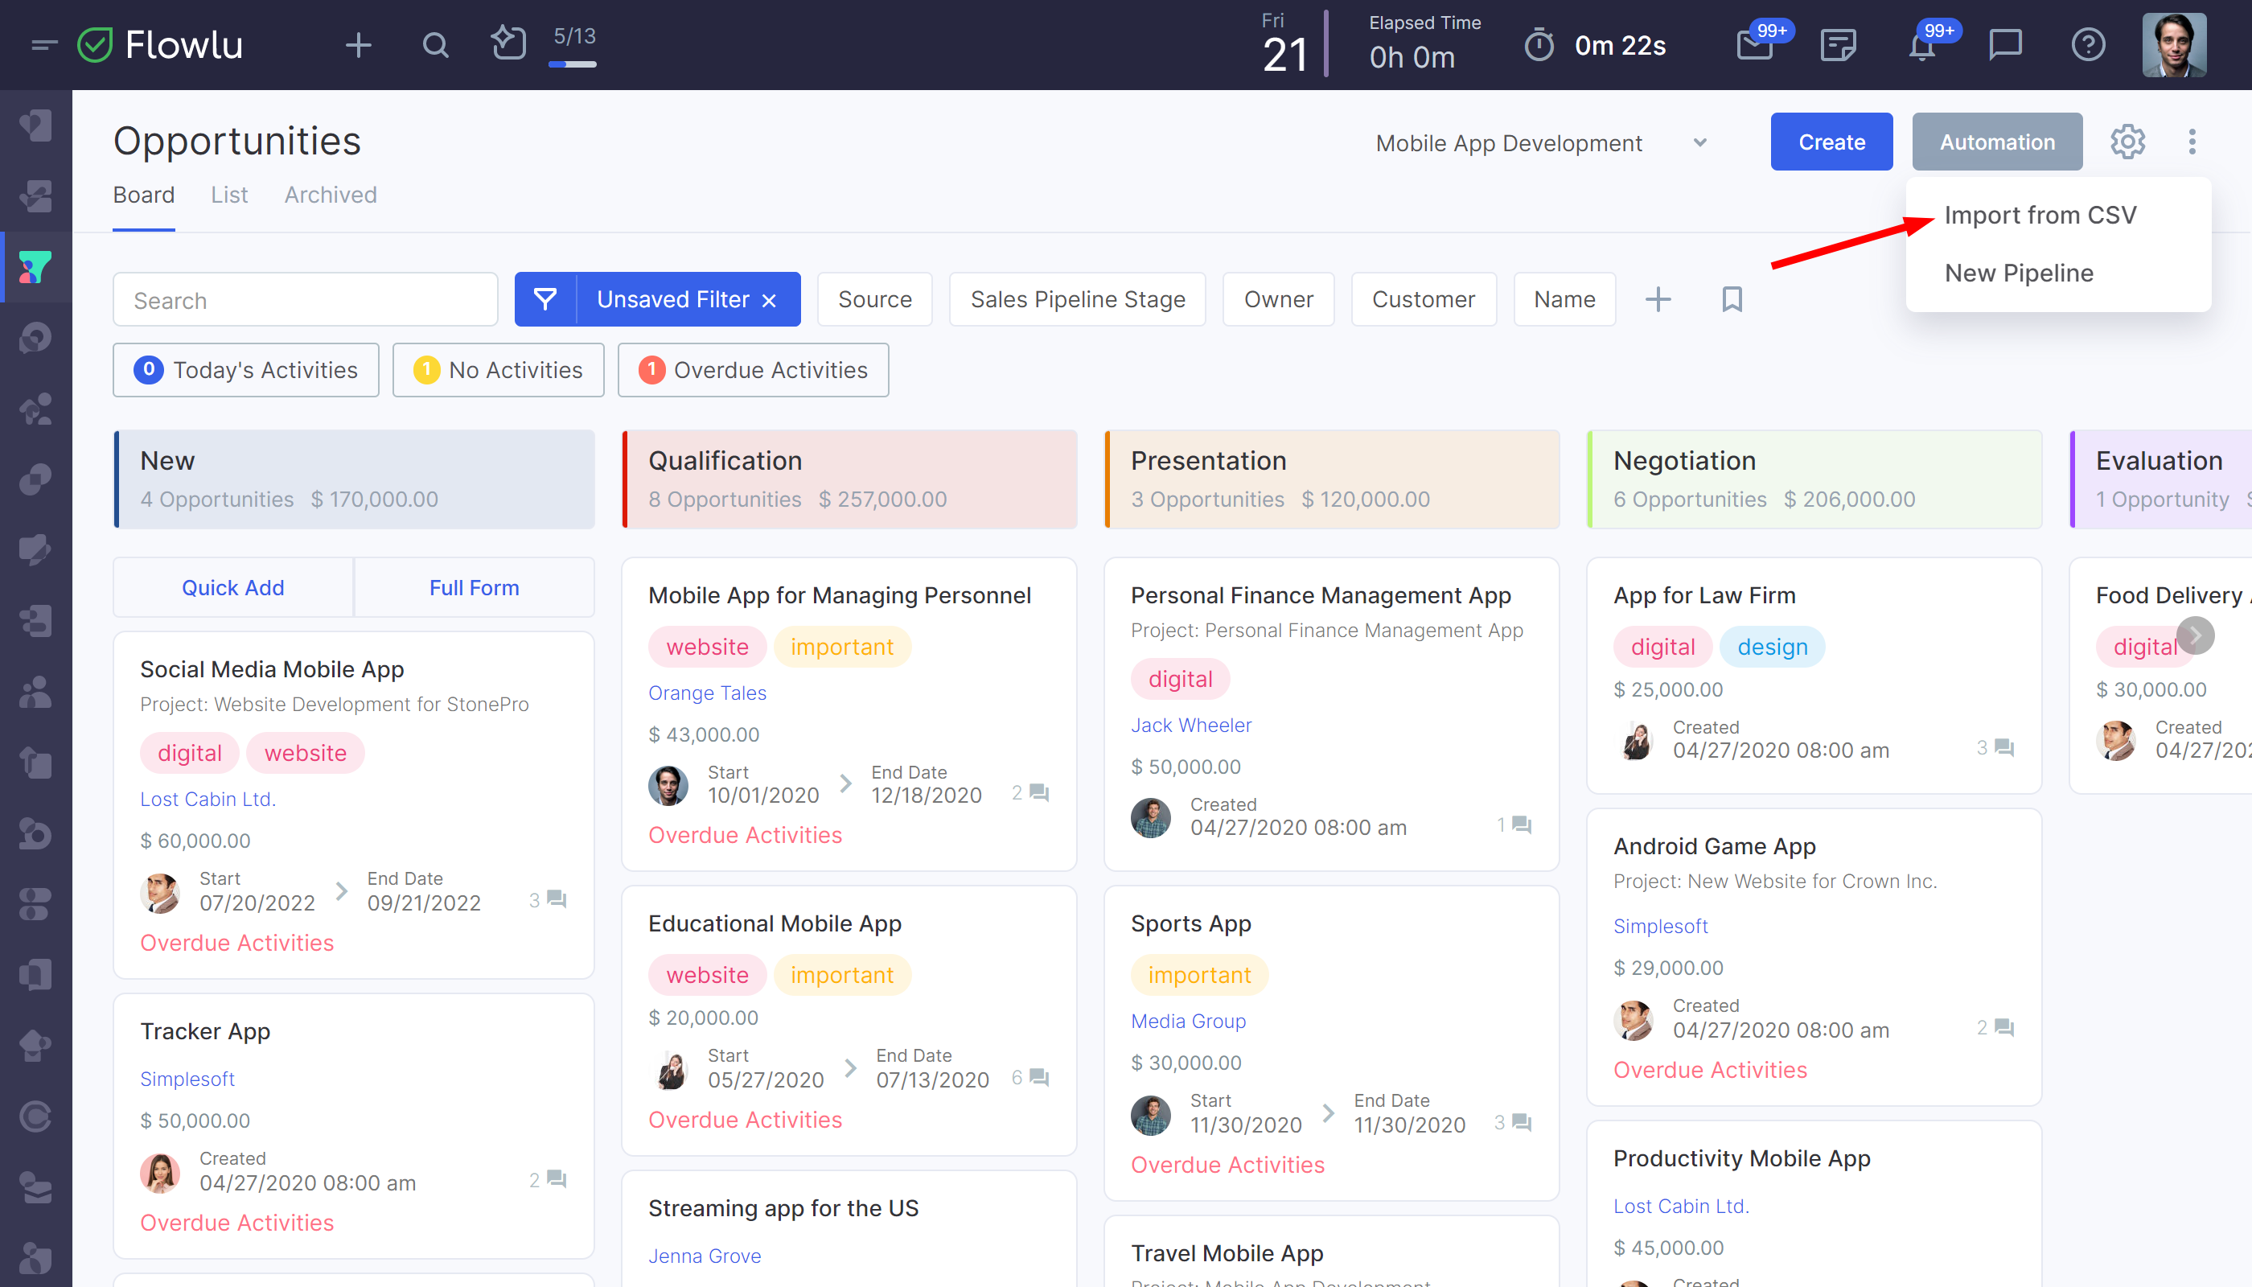Toggle Today's Activities filter
Screen dimensions: 2252x1287
tap(245, 369)
